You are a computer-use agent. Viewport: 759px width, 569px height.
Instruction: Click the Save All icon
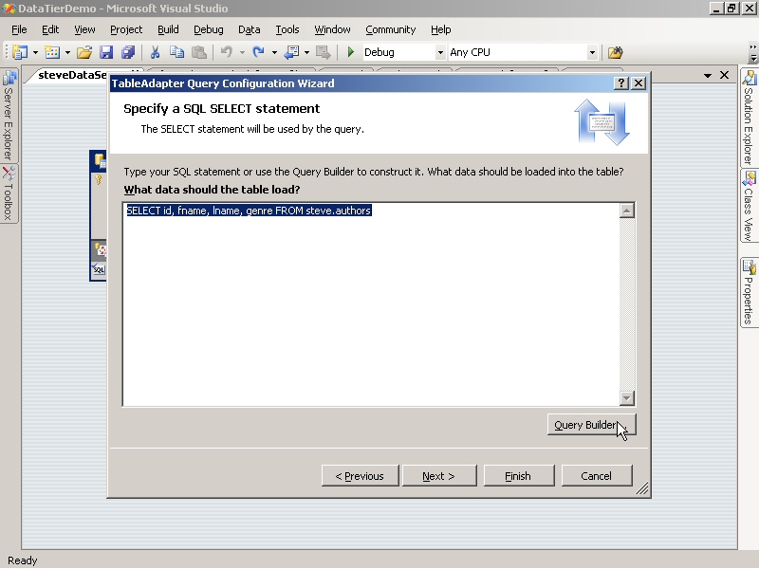(128, 52)
